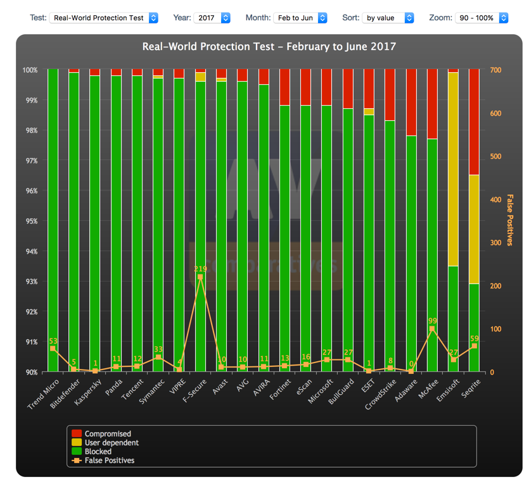Open the Test type dropdown
The width and height of the screenshot is (529, 484).
[x=103, y=18]
